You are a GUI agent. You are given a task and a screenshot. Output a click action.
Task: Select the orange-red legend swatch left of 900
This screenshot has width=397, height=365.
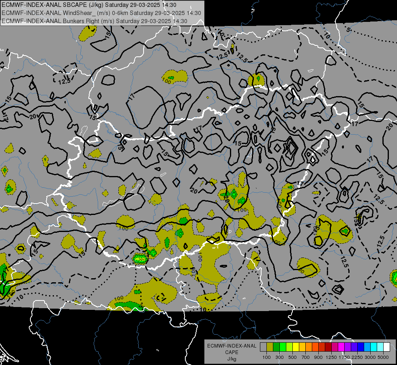tap(315, 347)
